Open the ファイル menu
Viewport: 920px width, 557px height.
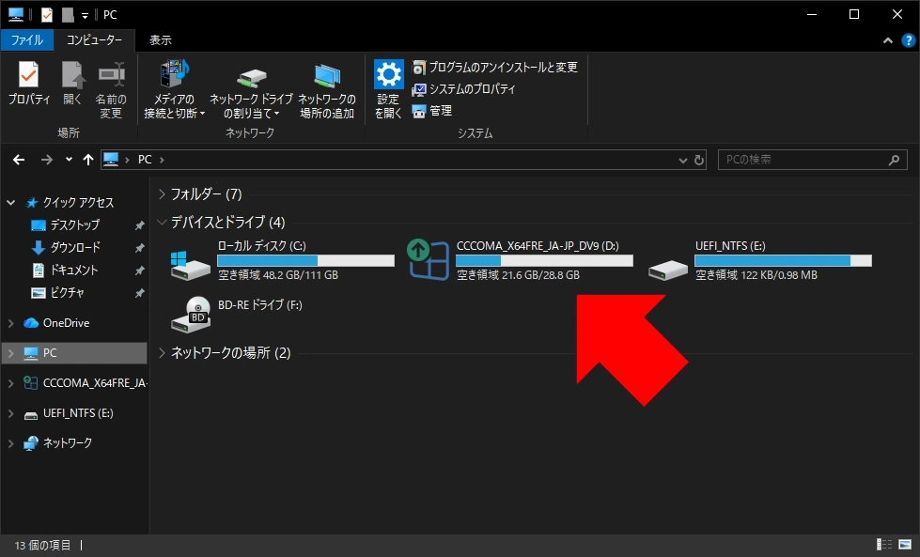[27, 40]
